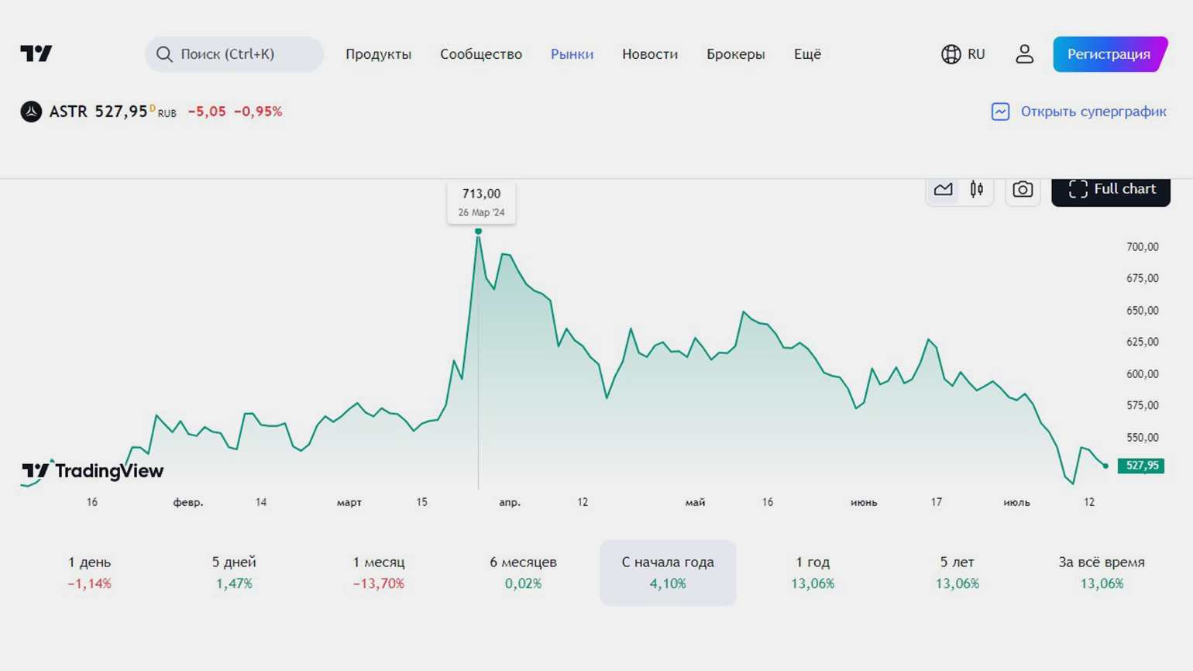Click the Регистрация button
The image size is (1193, 671).
click(x=1109, y=54)
